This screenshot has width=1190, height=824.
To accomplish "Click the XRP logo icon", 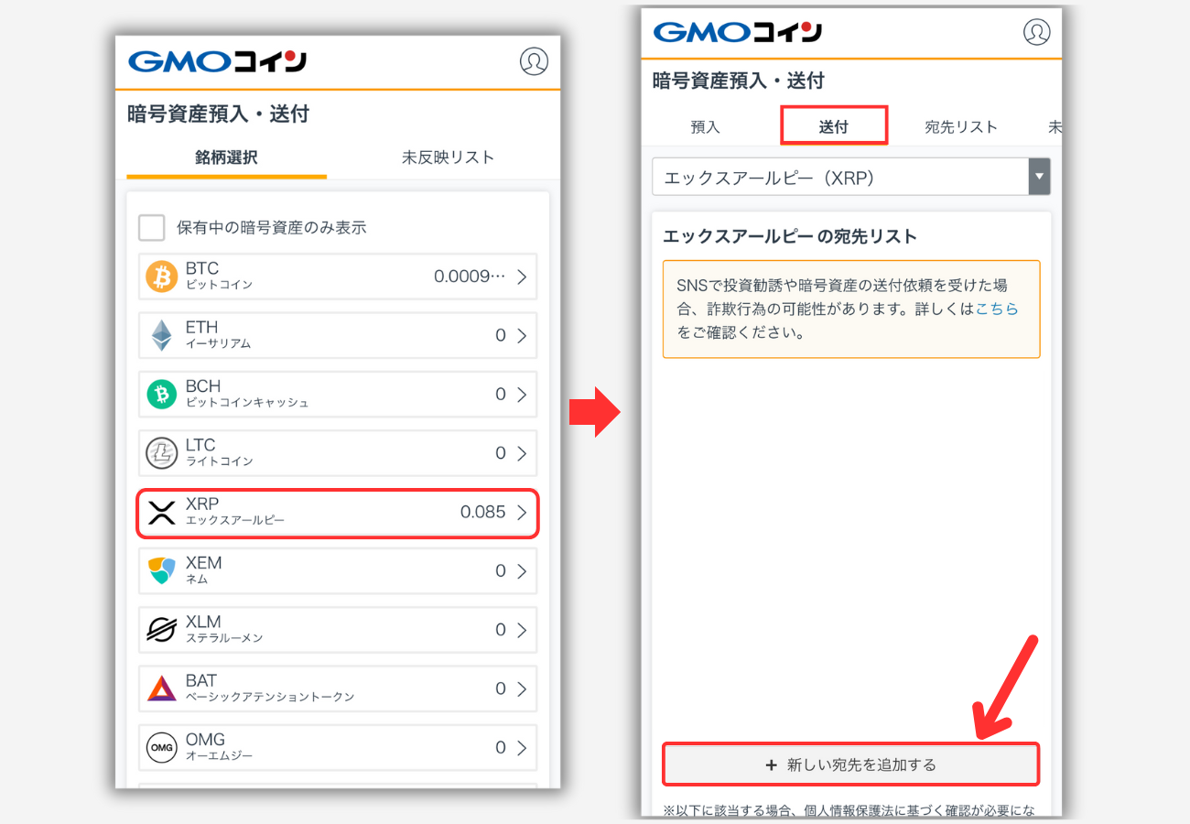I will [161, 512].
